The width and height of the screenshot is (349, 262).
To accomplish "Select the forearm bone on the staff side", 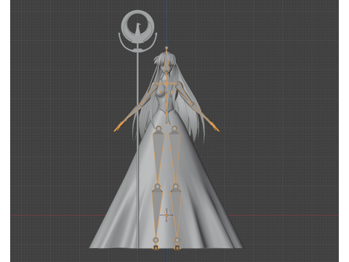I will 133,112.
